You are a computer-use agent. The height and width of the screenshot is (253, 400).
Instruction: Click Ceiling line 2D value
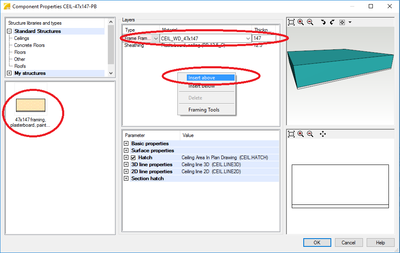click(211, 172)
